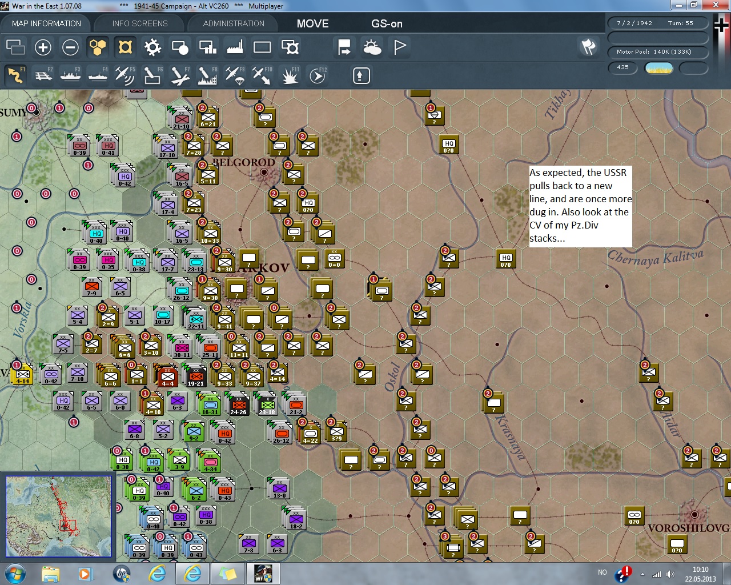The image size is (731, 585).
Task: Click the factory icon in toolbar
Action: (x=235, y=47)
